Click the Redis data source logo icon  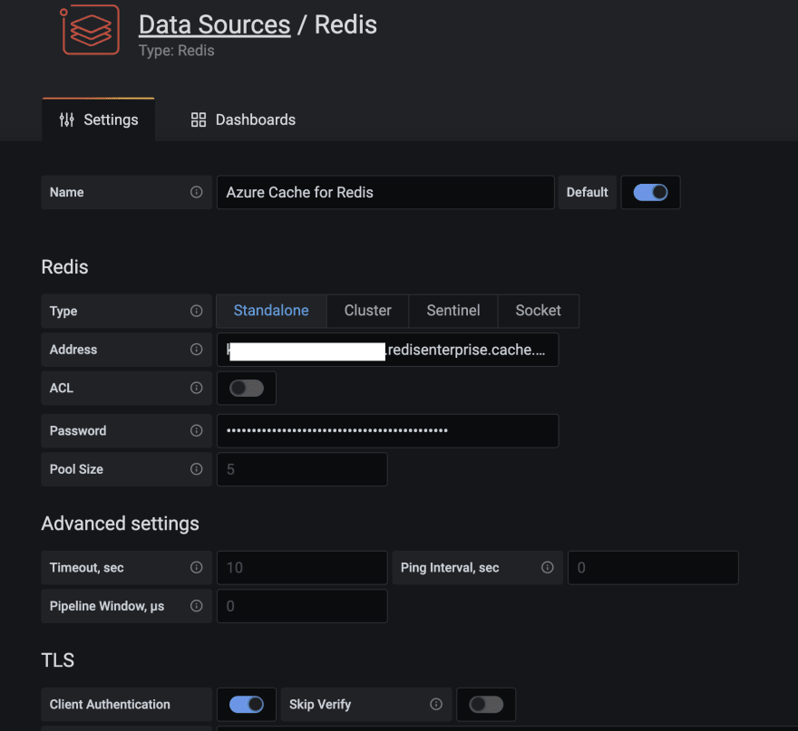click(90, 30)
